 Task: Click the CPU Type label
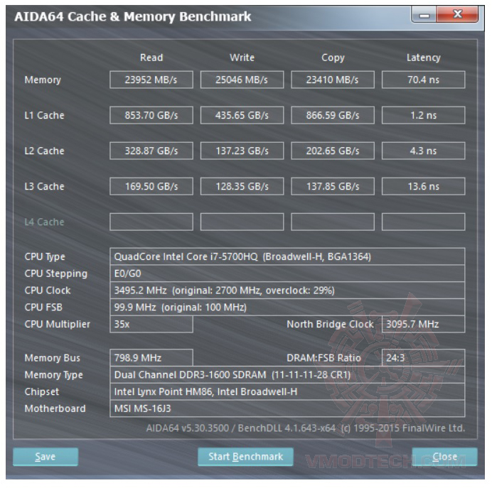point(45,257)
